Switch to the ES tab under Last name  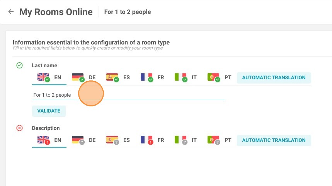pos(118,77)
